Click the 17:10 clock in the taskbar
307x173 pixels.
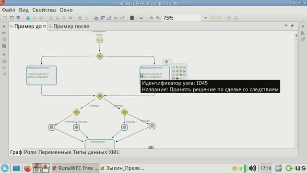266,168
